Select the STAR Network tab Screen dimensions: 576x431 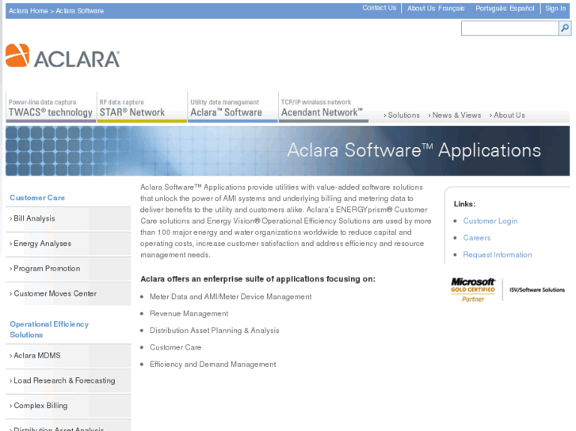point(142,108)
